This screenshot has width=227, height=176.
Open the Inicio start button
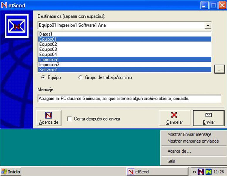pyautogui.click(x=11, y=172)
